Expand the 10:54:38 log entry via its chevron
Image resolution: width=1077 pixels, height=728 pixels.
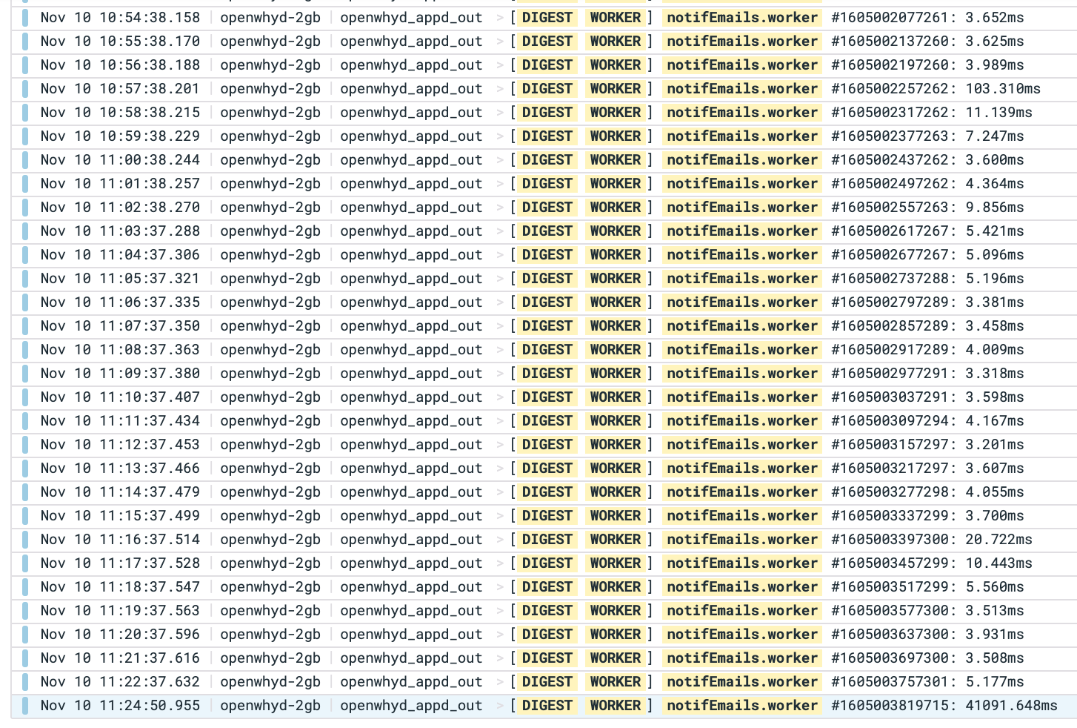click(501, 17)
